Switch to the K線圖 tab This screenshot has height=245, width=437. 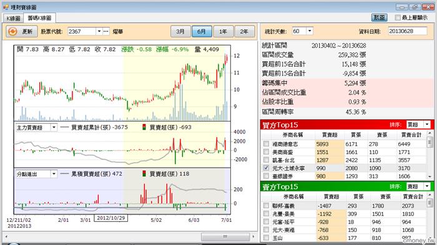tap(13, 18)
